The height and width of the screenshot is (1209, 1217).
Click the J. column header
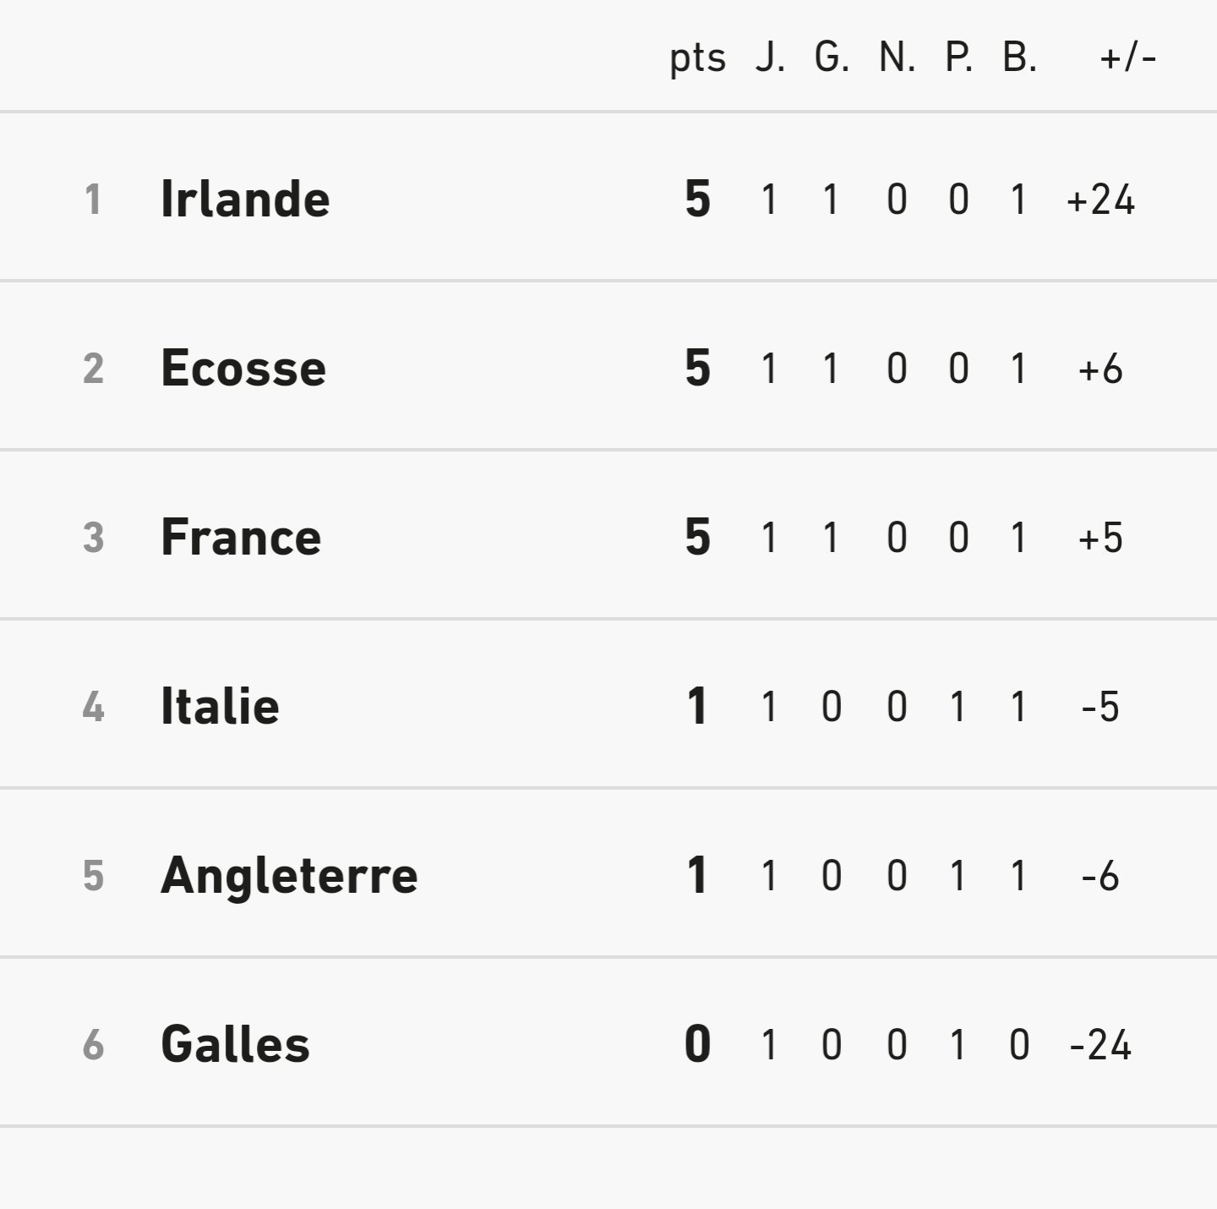point(770,57)
